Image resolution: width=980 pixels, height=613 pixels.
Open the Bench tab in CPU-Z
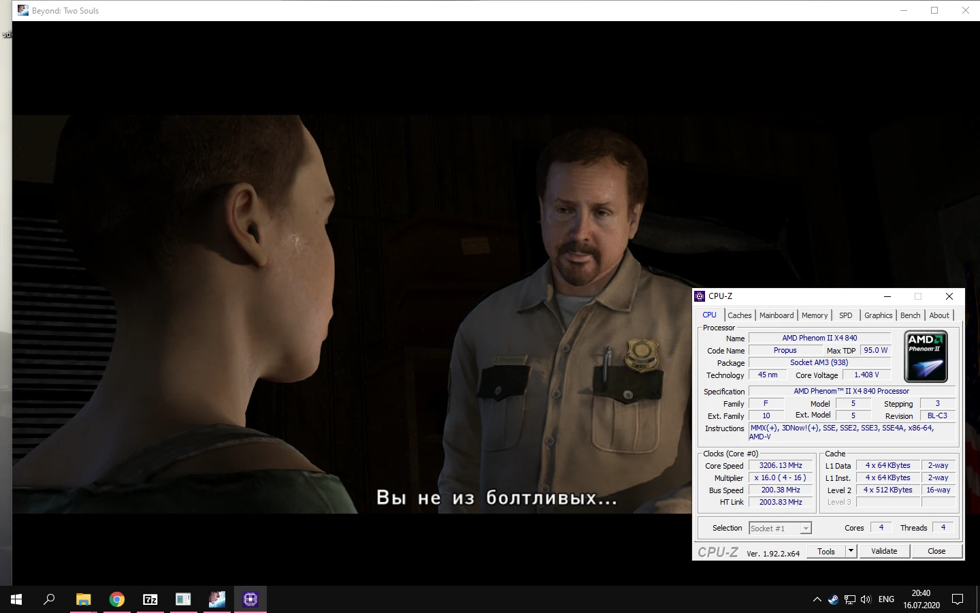pos(910,315)
